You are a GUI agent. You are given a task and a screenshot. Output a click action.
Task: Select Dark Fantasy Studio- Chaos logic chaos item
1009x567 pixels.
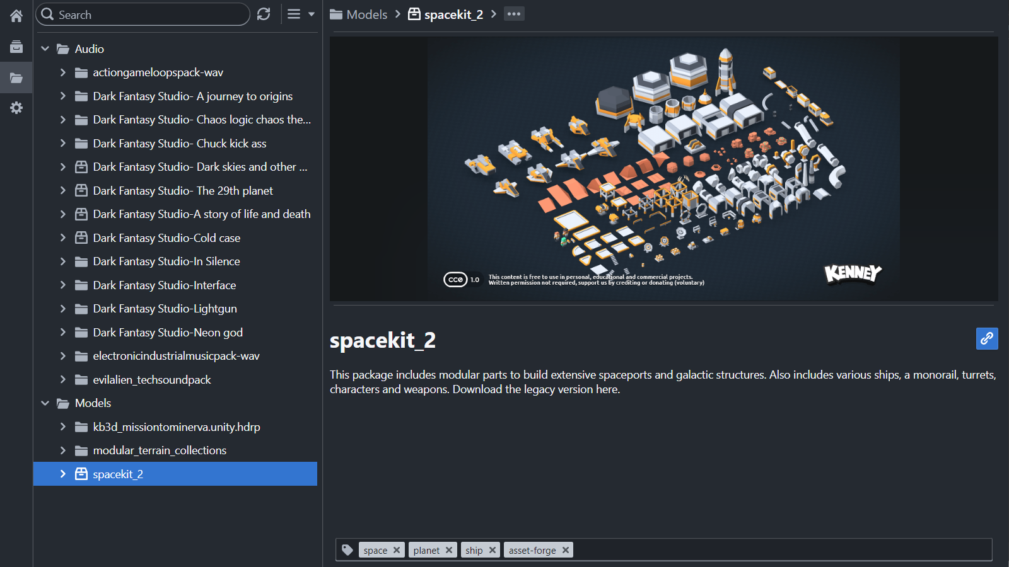(x=202, y=120)
